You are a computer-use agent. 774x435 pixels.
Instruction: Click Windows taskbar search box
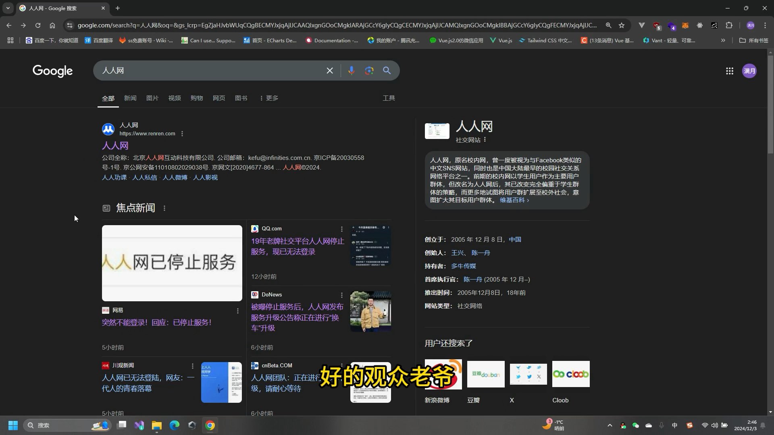pyautogui.click(x=67, y=425)
